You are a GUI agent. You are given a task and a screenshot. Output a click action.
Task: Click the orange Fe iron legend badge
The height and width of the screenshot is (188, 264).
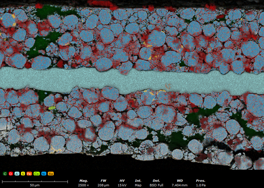29,174
